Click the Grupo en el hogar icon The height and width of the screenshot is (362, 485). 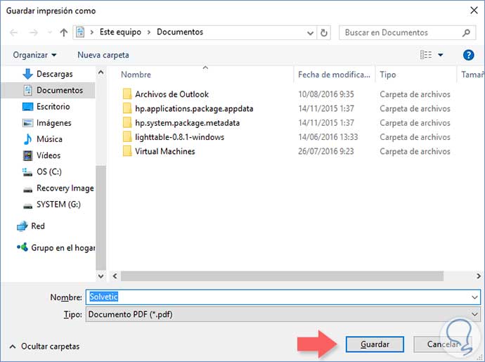tap(22, 247)
